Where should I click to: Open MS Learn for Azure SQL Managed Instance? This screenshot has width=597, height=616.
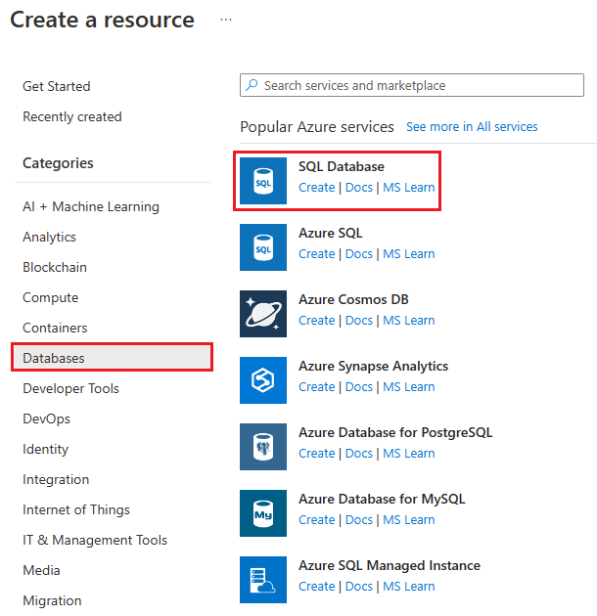click(x=409, y=586)
